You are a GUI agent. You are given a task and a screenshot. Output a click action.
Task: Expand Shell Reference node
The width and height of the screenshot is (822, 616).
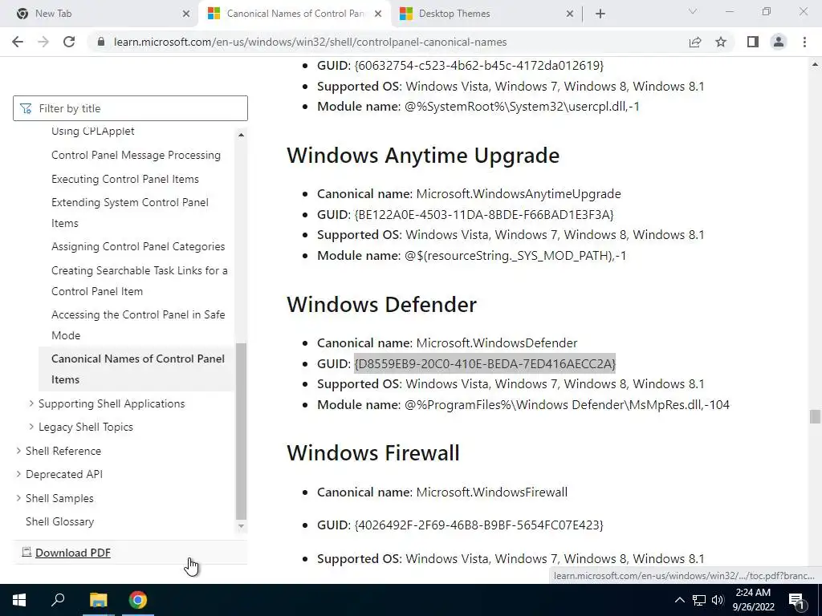pyautogui.click(x=18, y=451)
